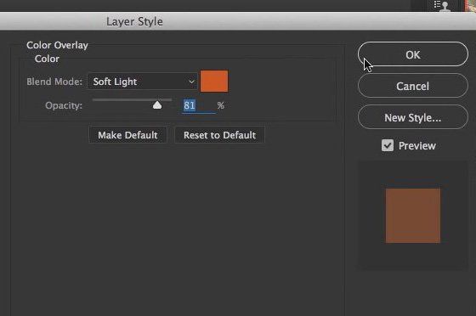Click the Blend Mode label
The image size is (476, 316).
54,82
